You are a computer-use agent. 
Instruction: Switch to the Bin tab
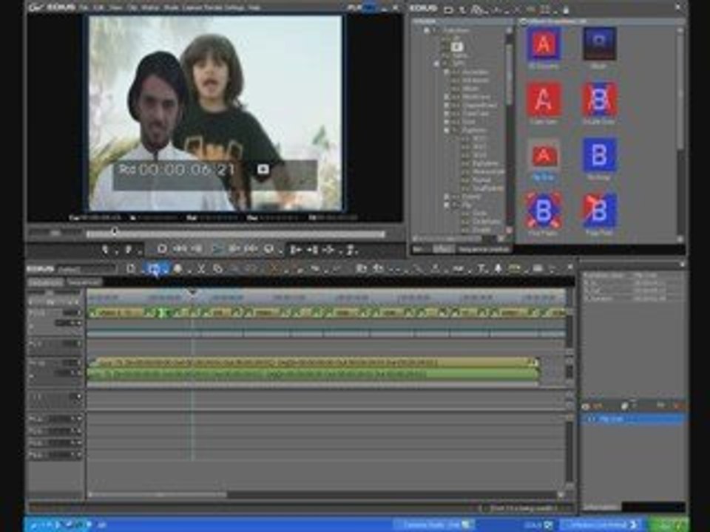[419, 249]
